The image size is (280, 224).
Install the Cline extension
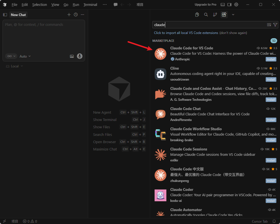tap(271, 79)
